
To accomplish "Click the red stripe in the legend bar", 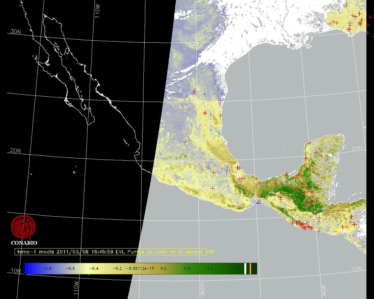I will (251, 268).
